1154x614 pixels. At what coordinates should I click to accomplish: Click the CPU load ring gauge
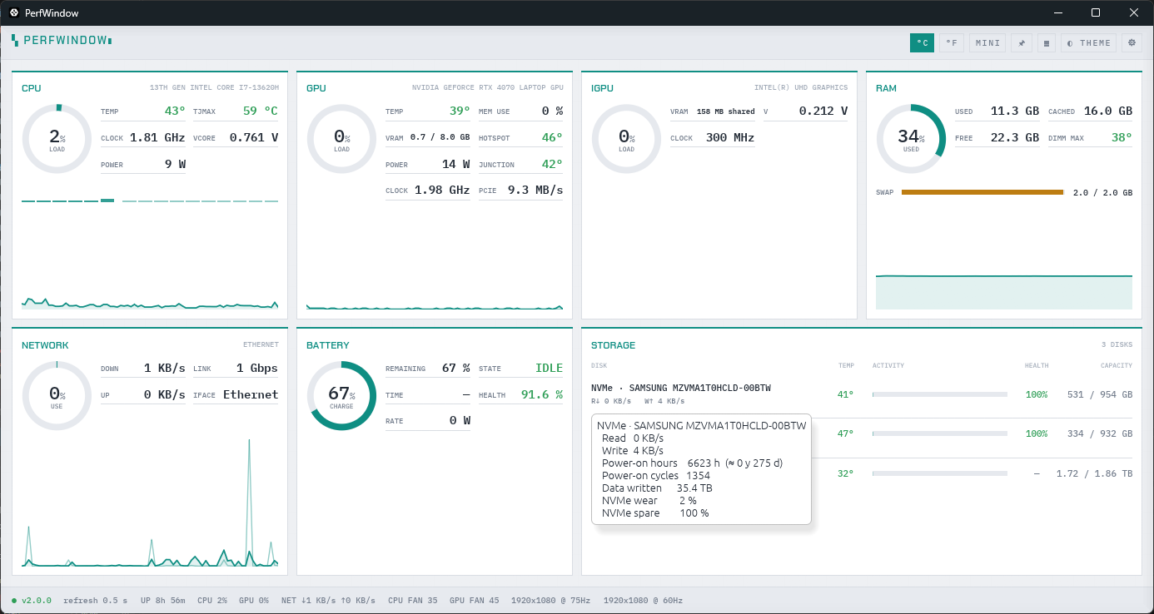pyautogui.click(x=57, y=139)
